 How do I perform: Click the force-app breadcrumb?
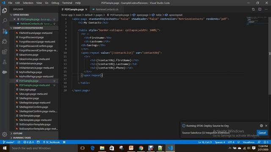[67, 15]
